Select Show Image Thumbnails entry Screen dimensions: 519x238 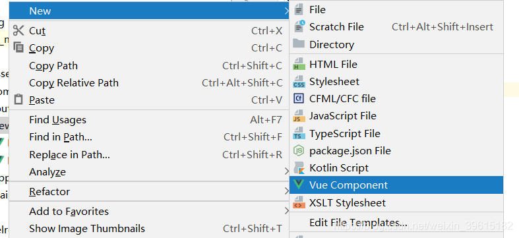pyautogui.click(x=149, y=228)
